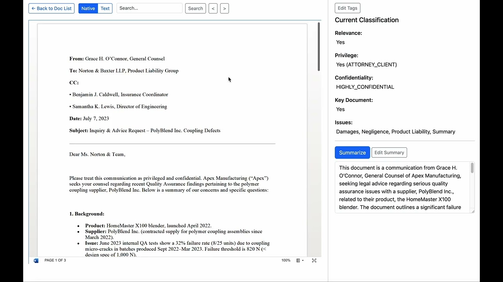
Task: Click the Privilege value Yes (ATTORNEY_CLIENT)
Action: [x=366, y=65]
